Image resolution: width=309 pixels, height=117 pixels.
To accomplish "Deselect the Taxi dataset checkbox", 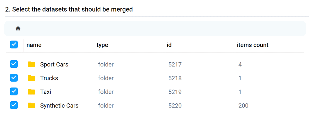I will (x=14, y=91).
